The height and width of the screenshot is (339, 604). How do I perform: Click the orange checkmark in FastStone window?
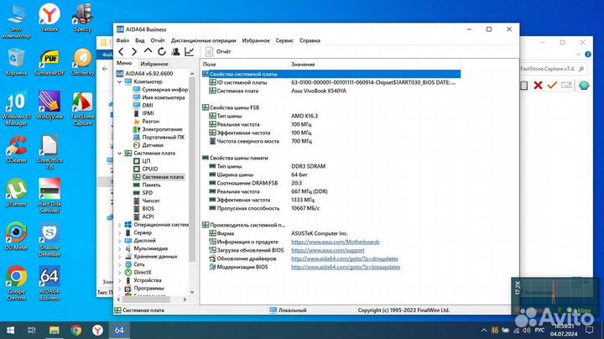[552, 85]
